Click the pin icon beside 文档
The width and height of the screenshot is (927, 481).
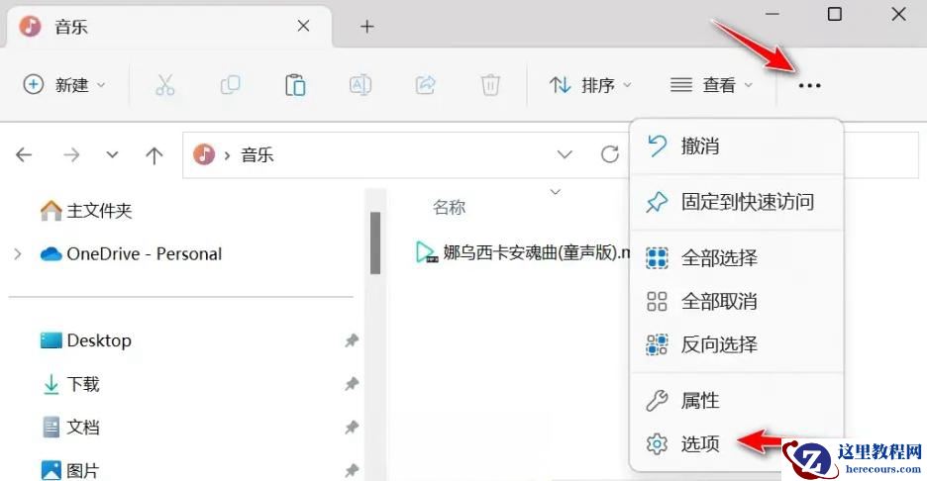coord(352,428)
